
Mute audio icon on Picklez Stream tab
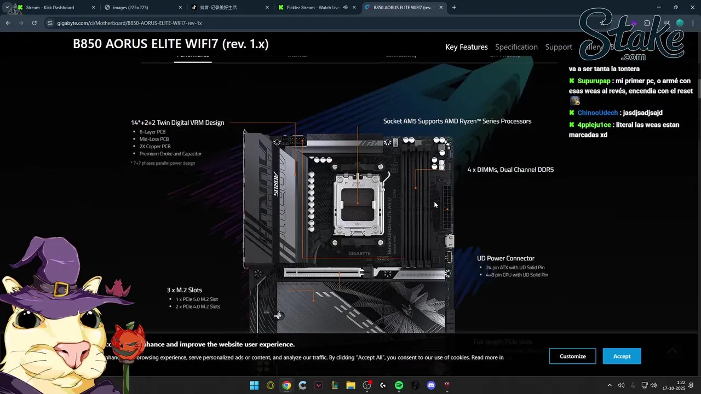point(345,8)
